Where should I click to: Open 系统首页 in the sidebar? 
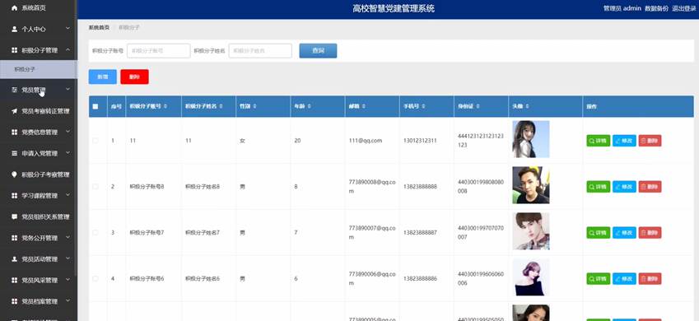pos(34,8)
